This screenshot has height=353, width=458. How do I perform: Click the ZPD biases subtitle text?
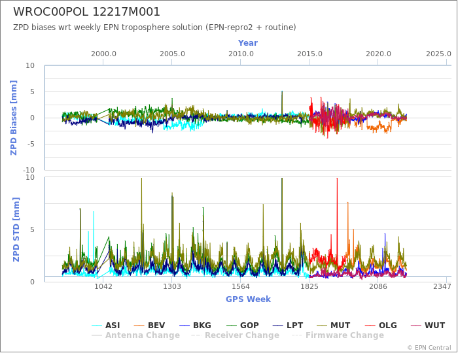pyautogui.click(x=154, y=27)
